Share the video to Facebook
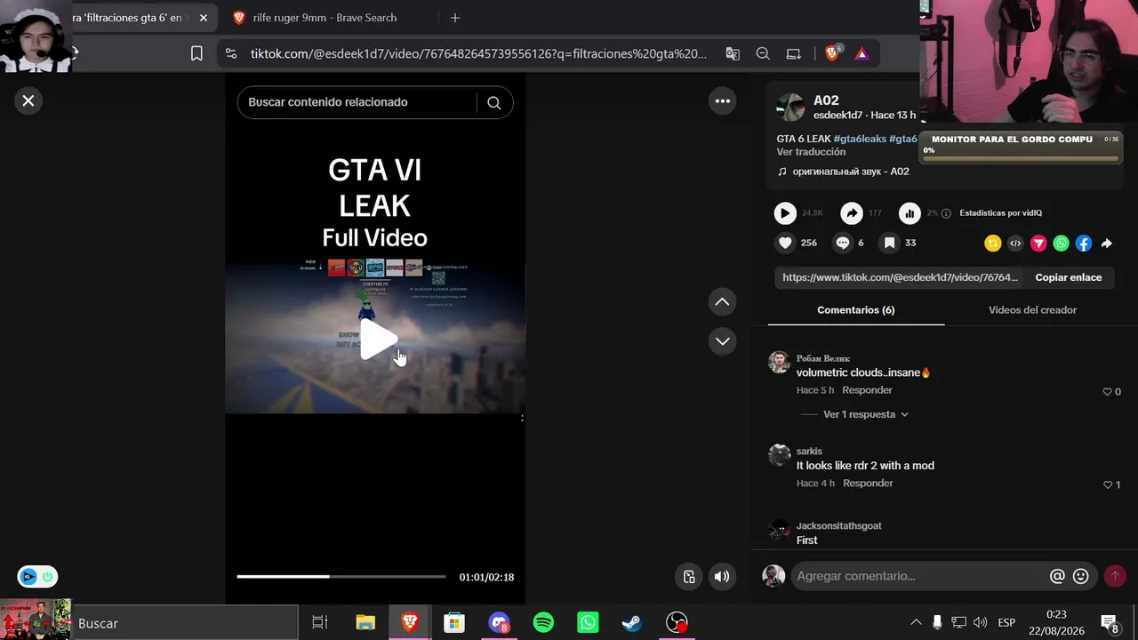 point(1084,244)
